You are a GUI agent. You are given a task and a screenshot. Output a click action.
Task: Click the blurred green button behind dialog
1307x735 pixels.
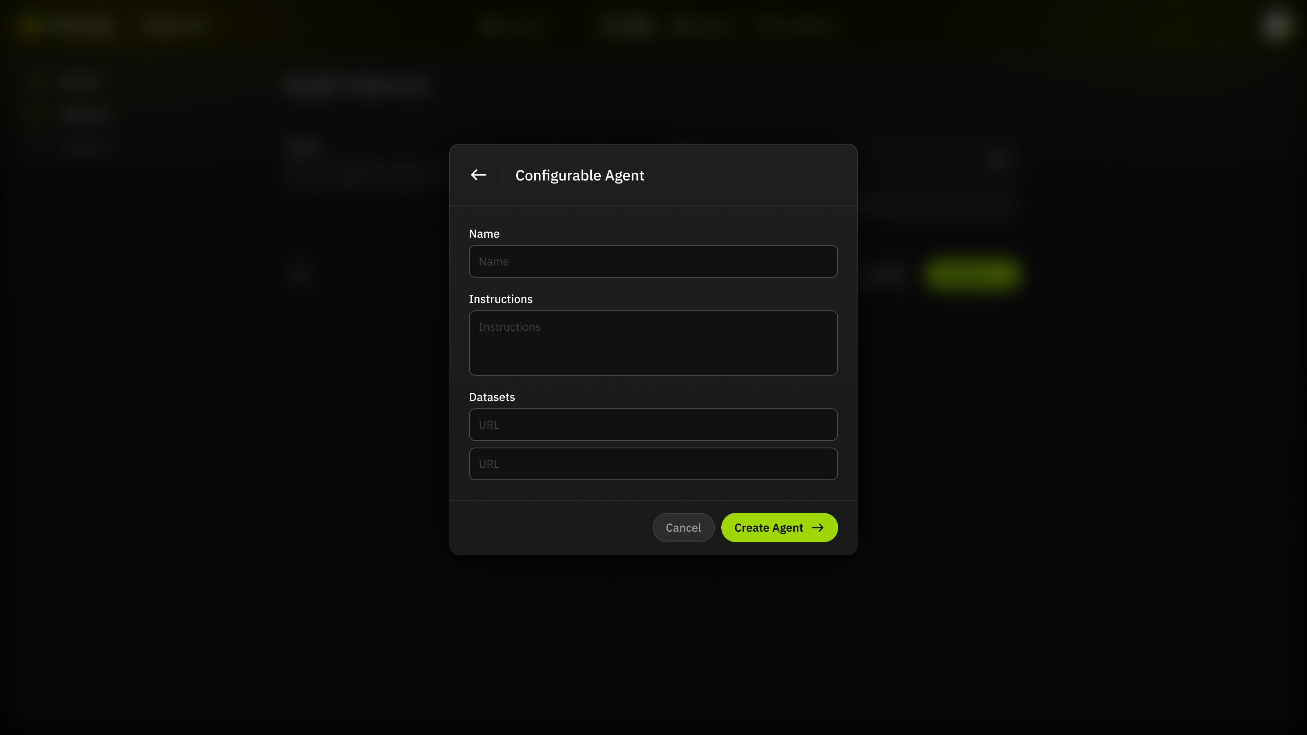972,274
